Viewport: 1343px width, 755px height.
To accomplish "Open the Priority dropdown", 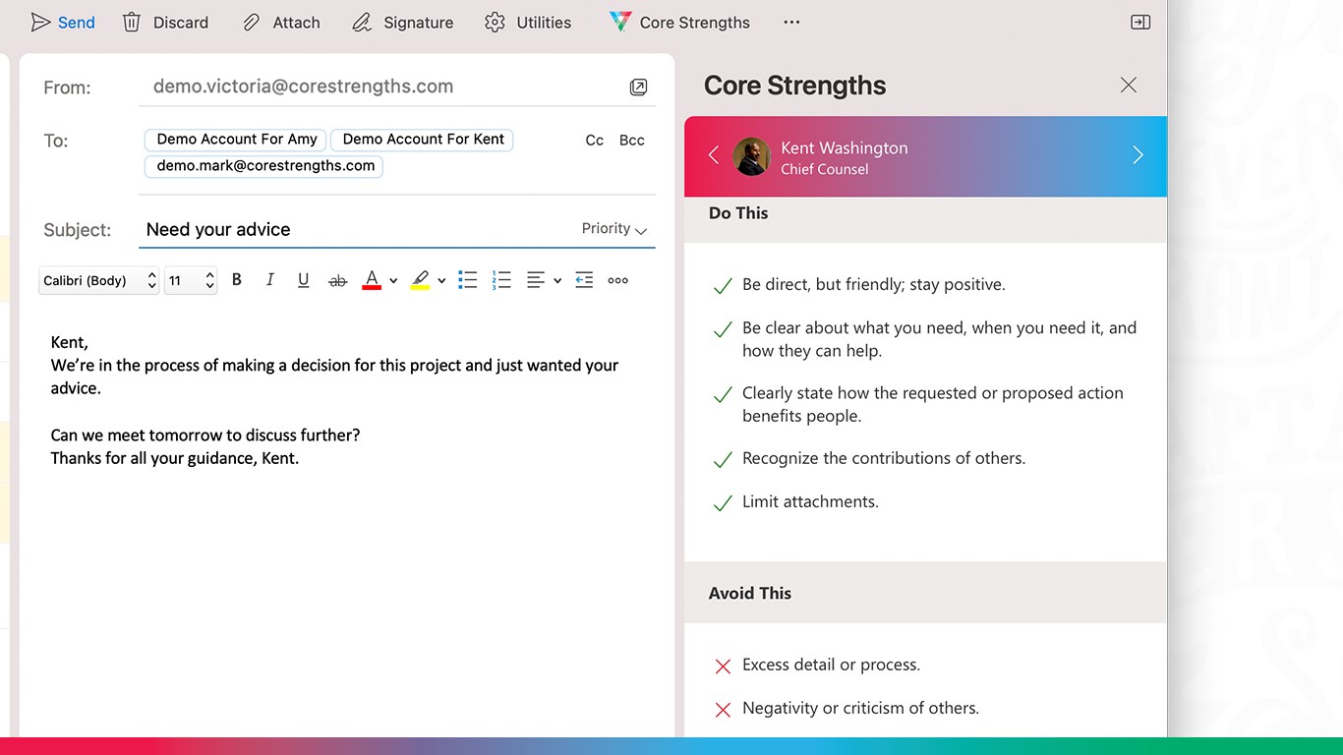I will (x=614, y=229).
